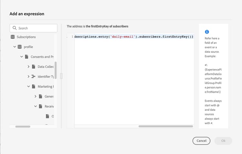Click the profile database icon
Image resolution: width=242 pixels, height=154 pixels.
click(x=20, y=47)
